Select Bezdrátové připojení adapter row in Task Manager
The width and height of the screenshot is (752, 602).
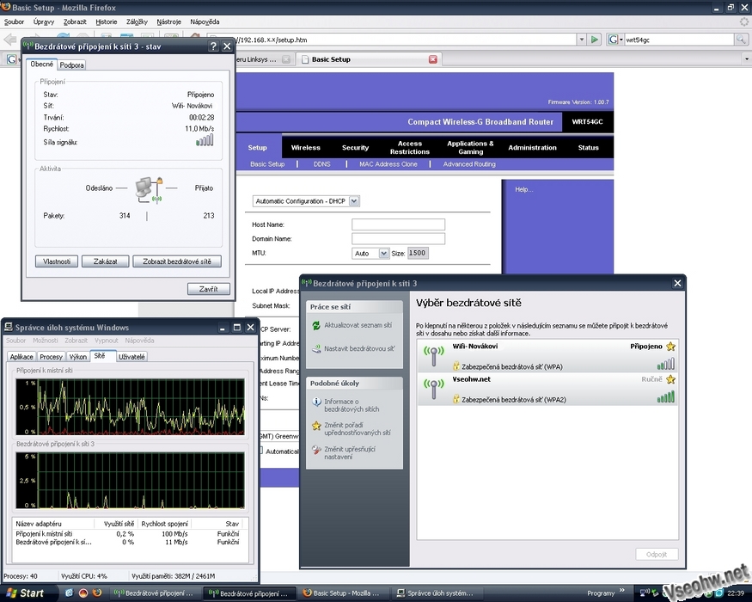click(x=127, y=542)
